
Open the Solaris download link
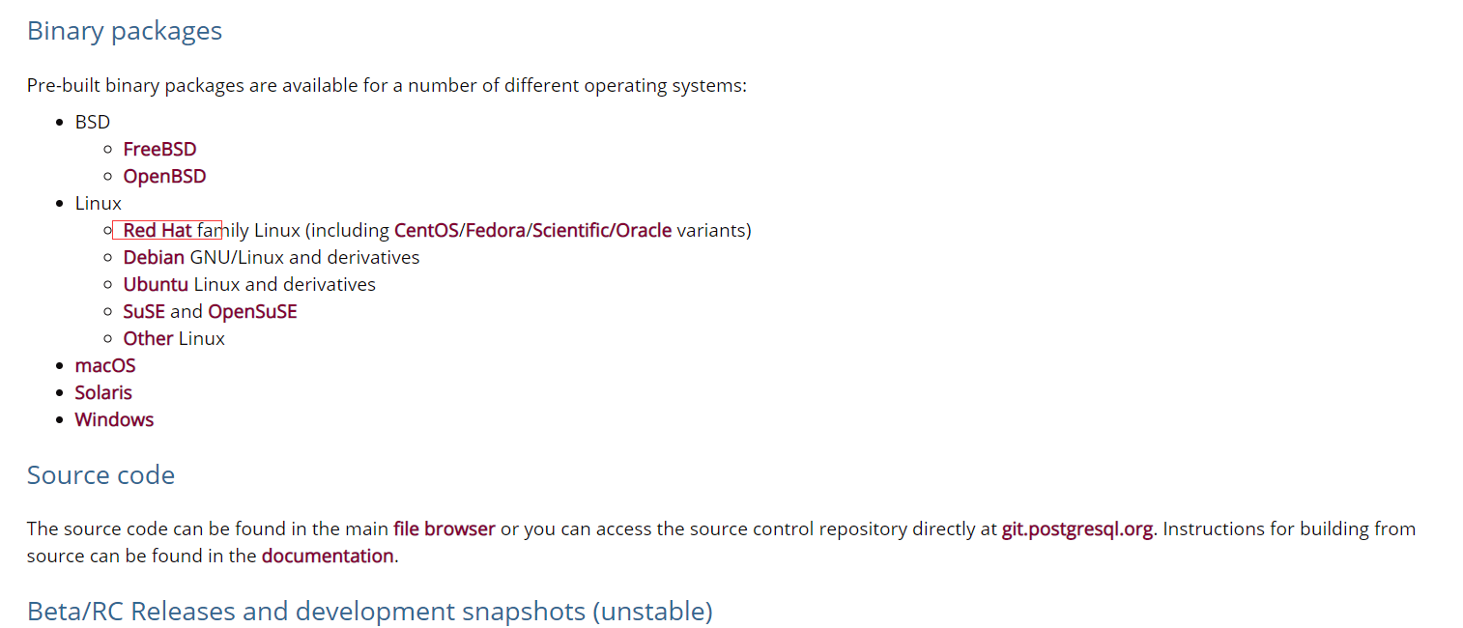pos(103,392)
